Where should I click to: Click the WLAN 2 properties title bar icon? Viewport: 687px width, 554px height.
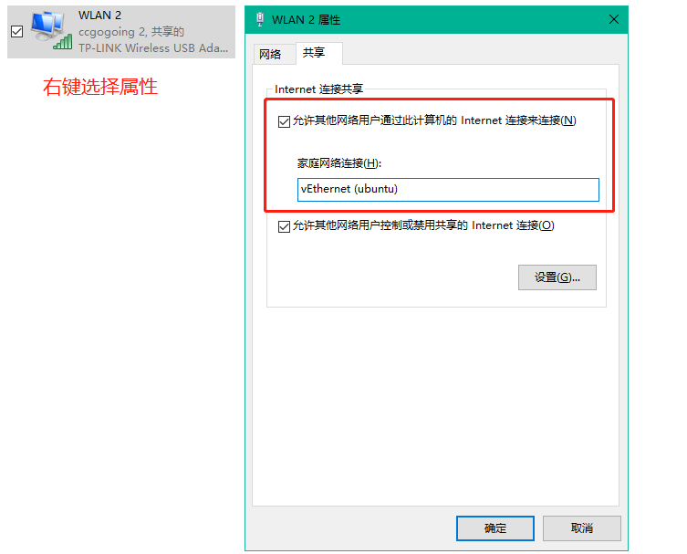[x=260, y=20]
